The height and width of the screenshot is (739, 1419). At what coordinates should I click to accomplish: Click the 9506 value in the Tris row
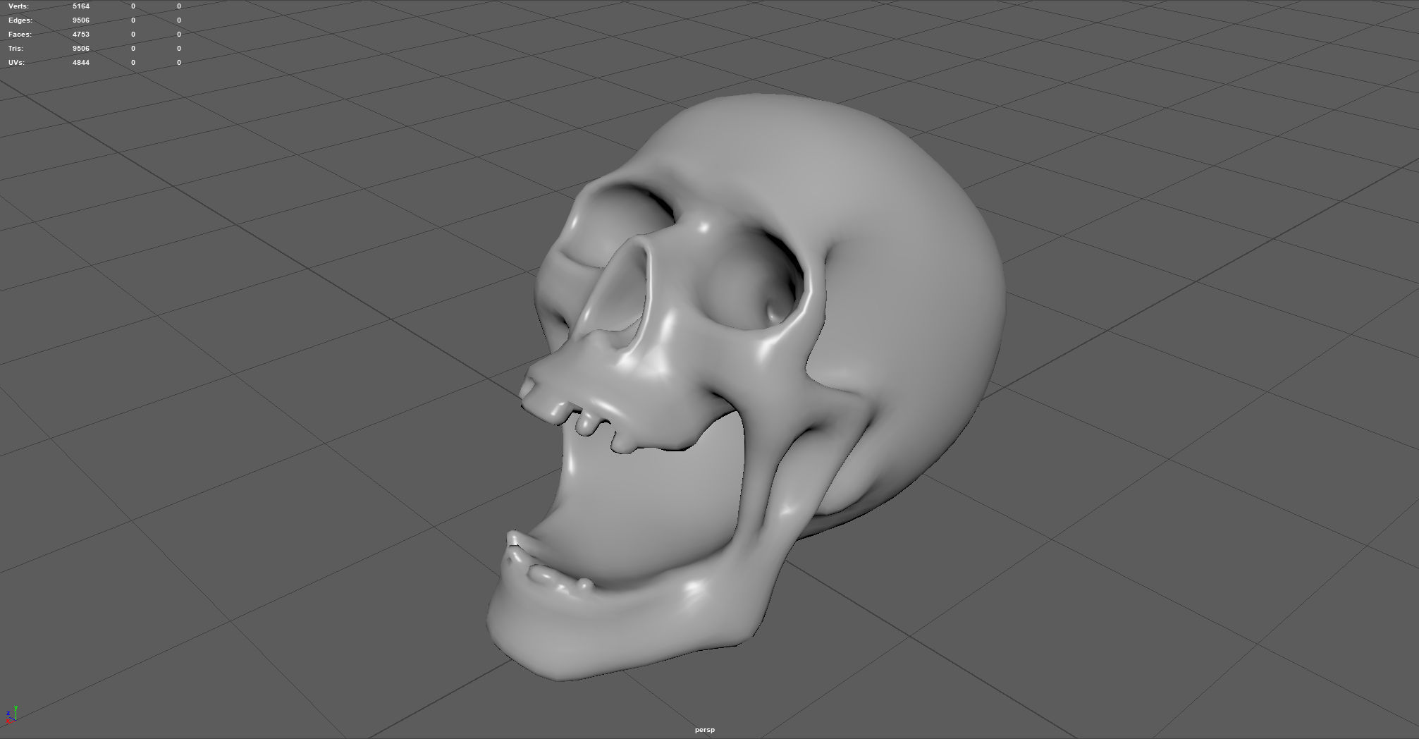(x=81, y=48)
